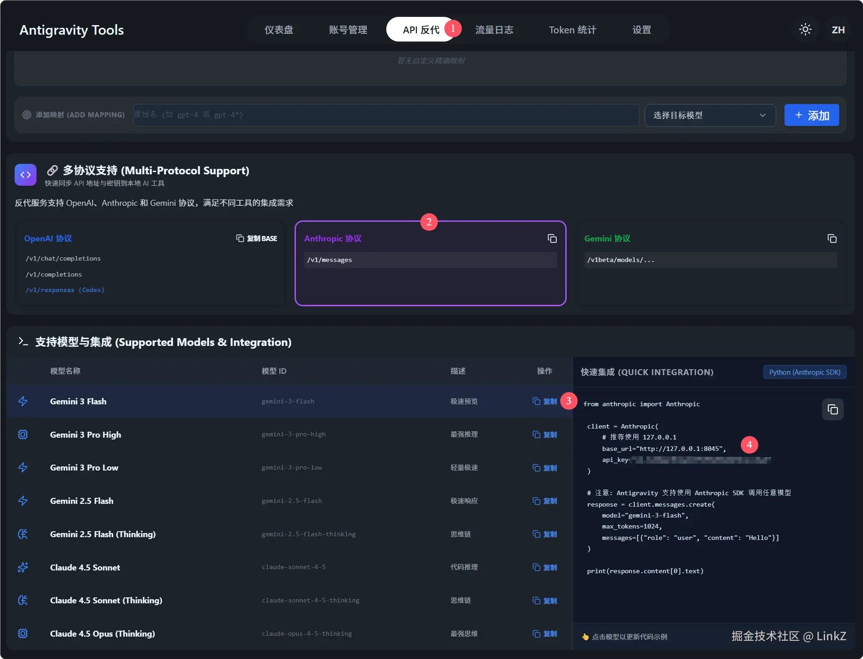Image resolution: width=863 pixels, height=659 pixels.
Task: Click the 模型 ID column header
Action: tap(274, 371)
